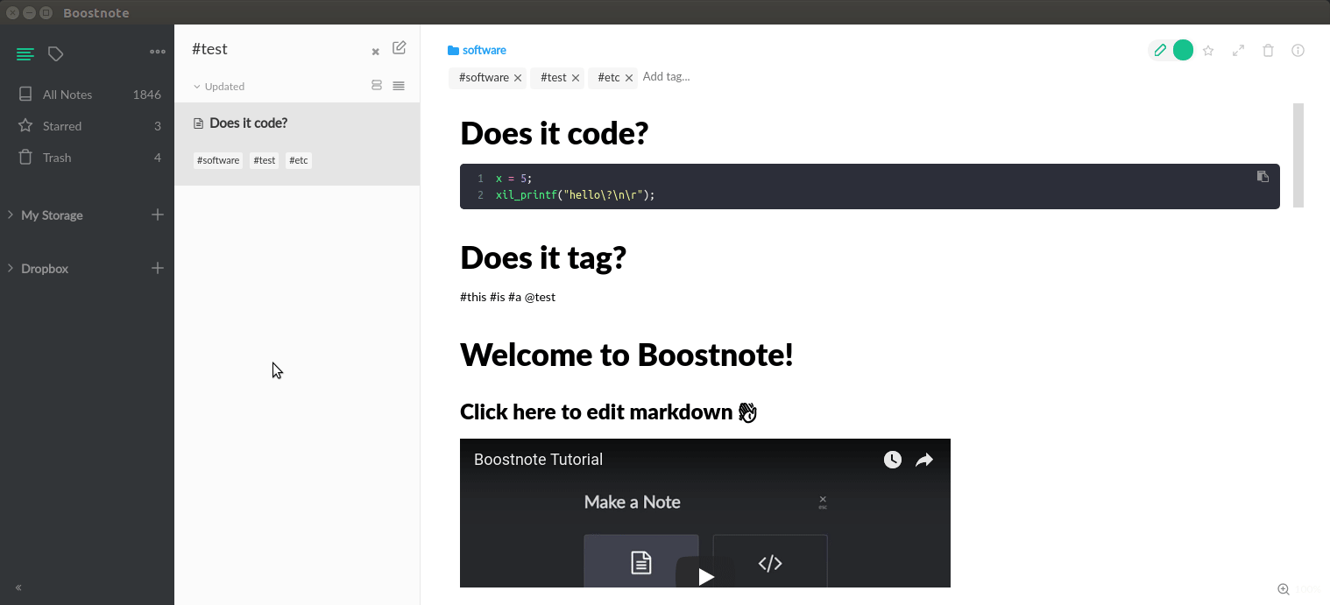Viewport: 1330px width, 605px height.
Task: Open the tags view in the left sidebar
Action: pos(55,53)
